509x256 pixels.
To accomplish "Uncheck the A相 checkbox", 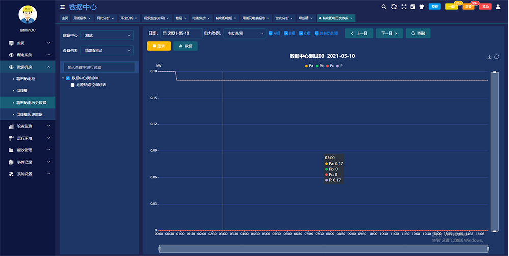I will click(x=271, y=34).
